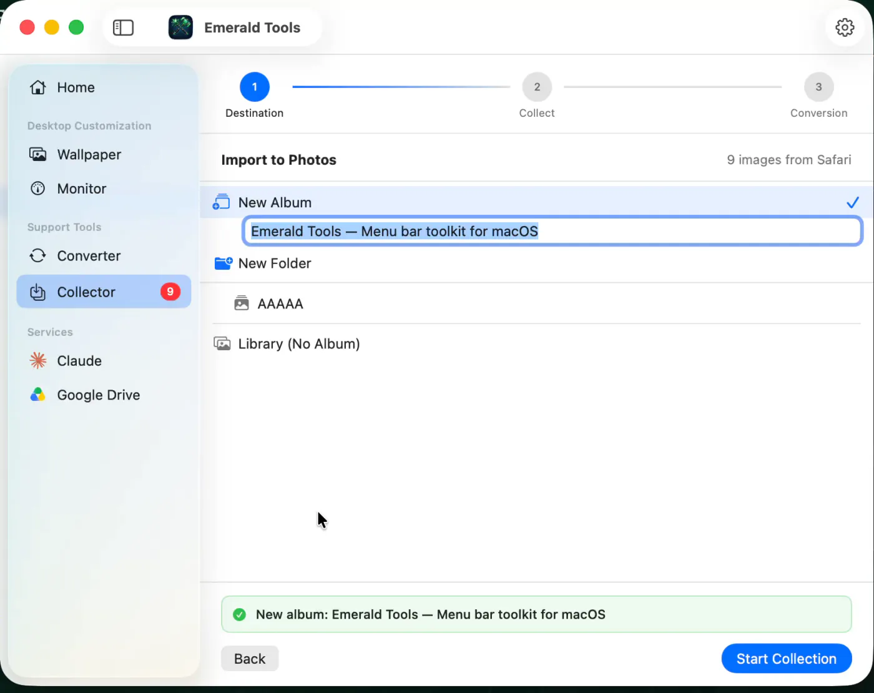
Task: Select the Converter arrows icon
Action: tap(38, 255)
